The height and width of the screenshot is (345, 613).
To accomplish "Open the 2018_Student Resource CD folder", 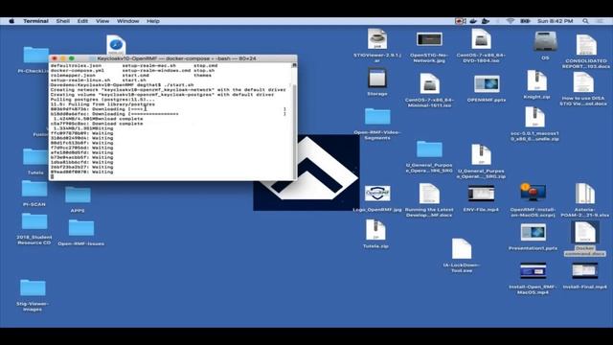I will coord(34,221).
